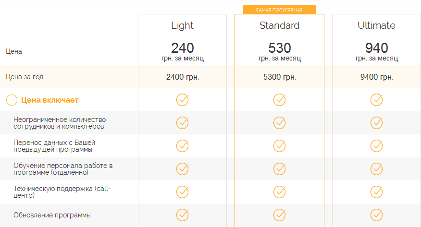The height and width of the screenshot is (227, 421).
Task: Click Light checkmark for "Цена включает" row
Action: pos(183,100)
